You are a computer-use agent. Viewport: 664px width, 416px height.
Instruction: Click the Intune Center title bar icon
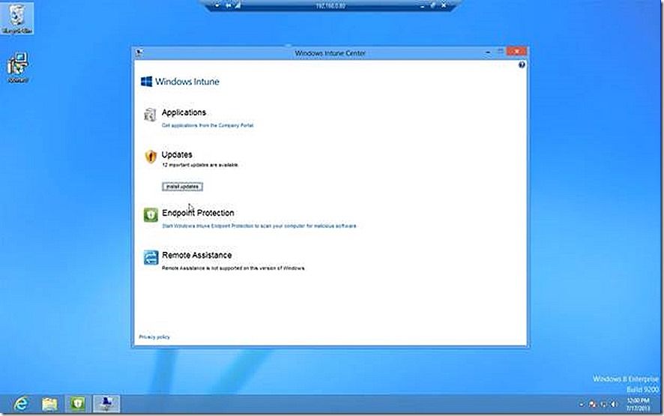pyautogui.click(x=139, y=53)
